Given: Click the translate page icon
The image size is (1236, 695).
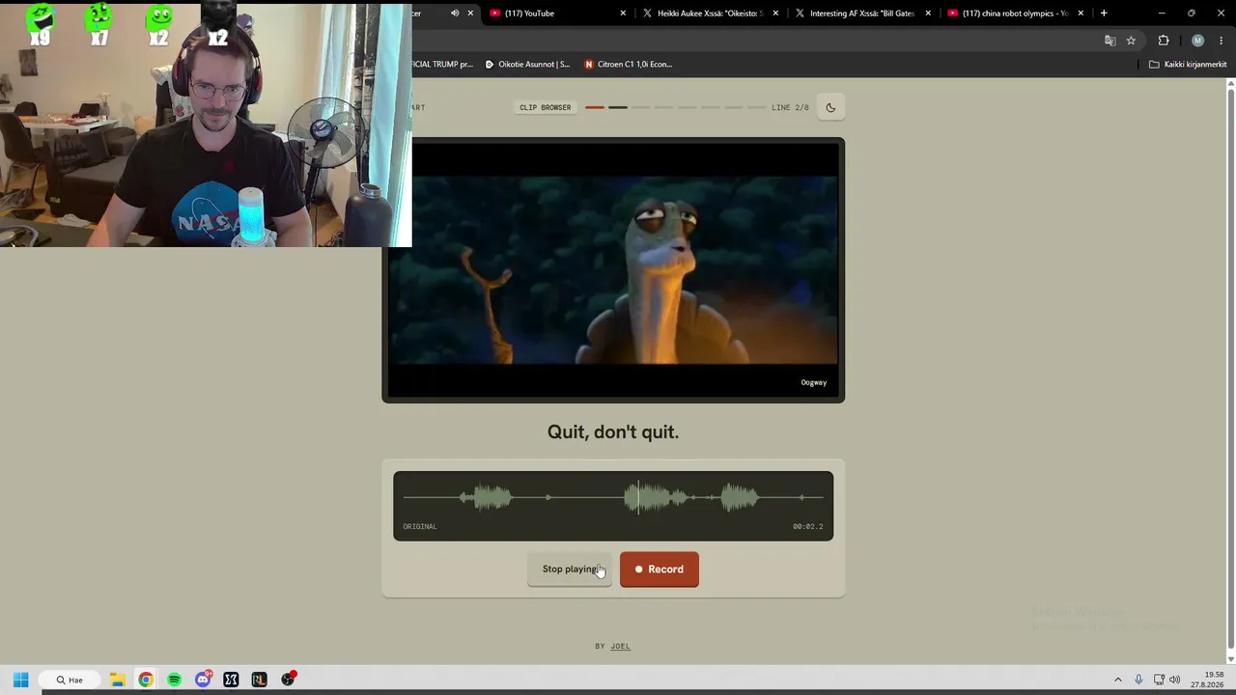Looking at the screenshot, I should (x=1110, y=41).
